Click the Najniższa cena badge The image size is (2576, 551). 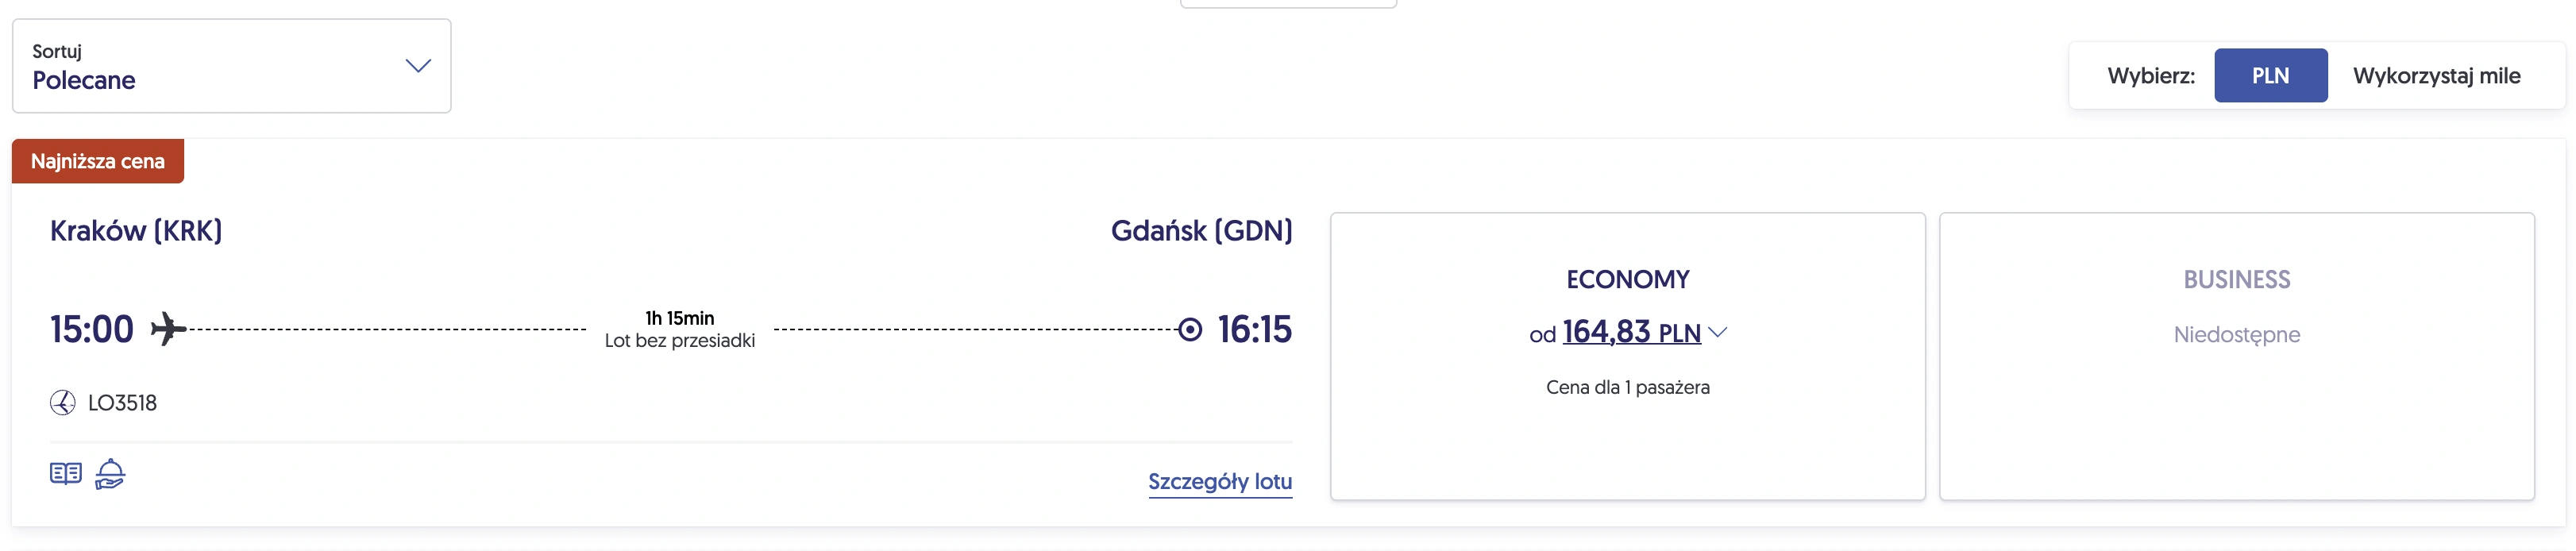pos(96,161)
